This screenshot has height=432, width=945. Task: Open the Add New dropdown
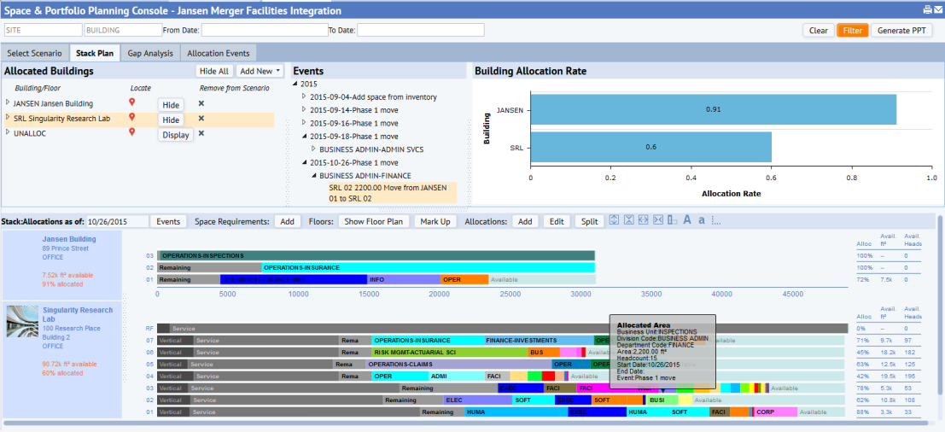click(x=260, y=72)
